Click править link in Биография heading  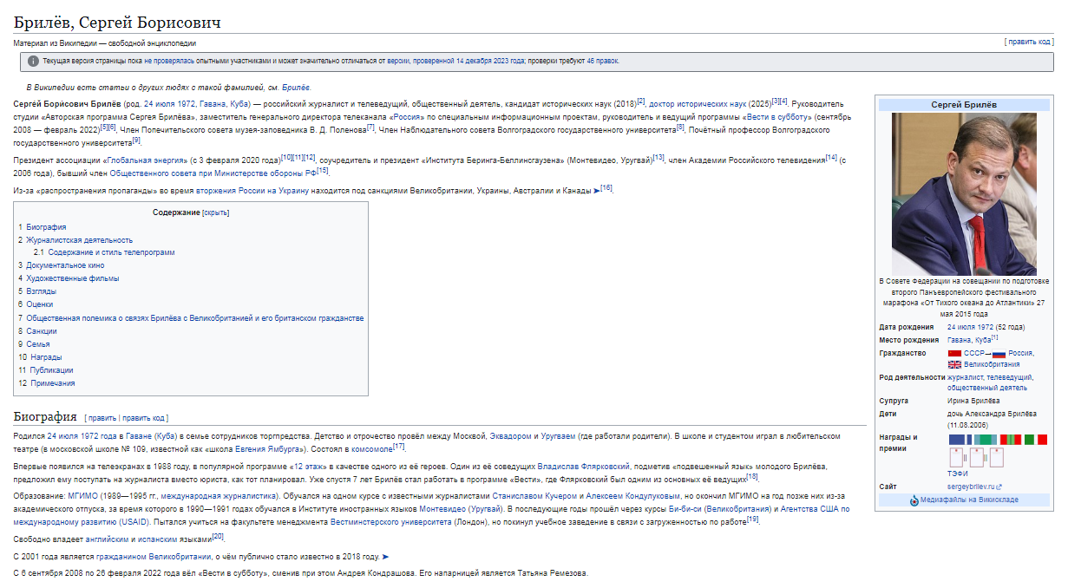[102, 418]
